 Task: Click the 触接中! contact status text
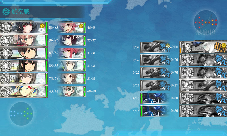coord(205,32)
